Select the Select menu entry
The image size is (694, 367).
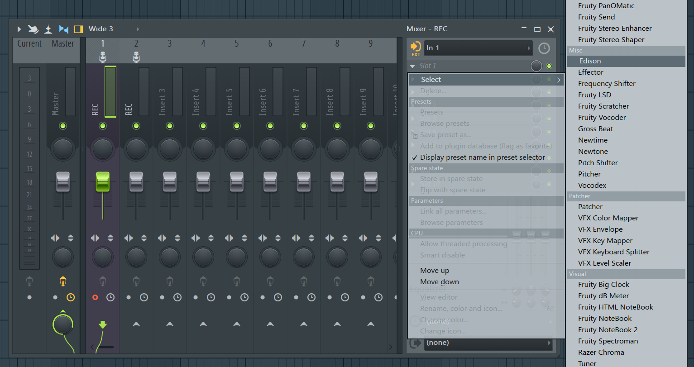click(x=486, y=80)
